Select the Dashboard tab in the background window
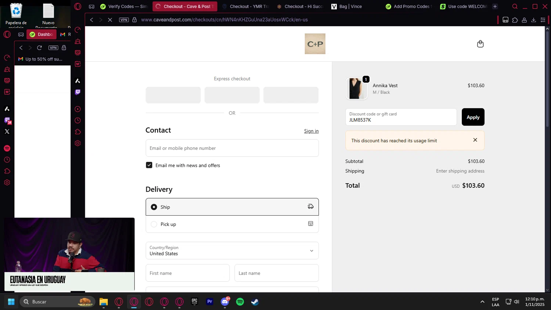 click(x=42, y=35)
